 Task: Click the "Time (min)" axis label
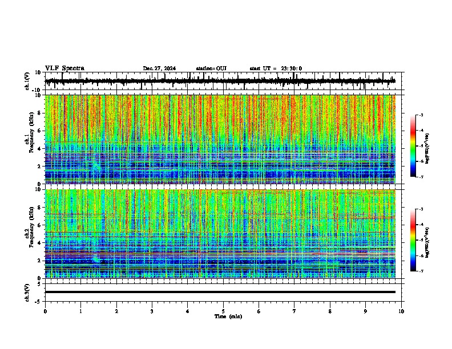[x=228, y=316]
